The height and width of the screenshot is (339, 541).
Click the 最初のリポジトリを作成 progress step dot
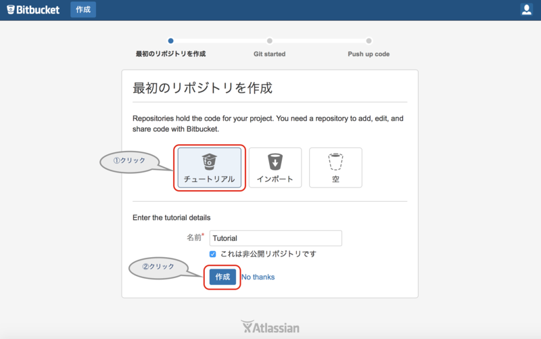tap(170, 41)
